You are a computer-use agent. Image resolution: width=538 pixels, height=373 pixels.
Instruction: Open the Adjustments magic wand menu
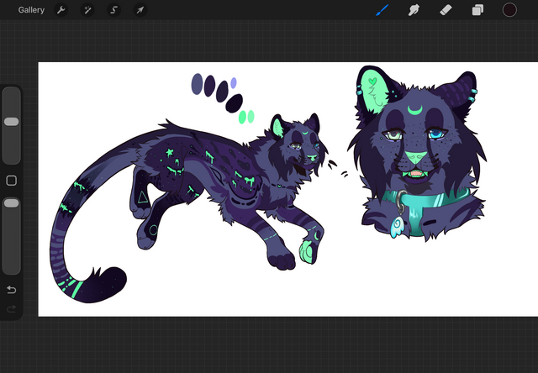click(87, 10)
